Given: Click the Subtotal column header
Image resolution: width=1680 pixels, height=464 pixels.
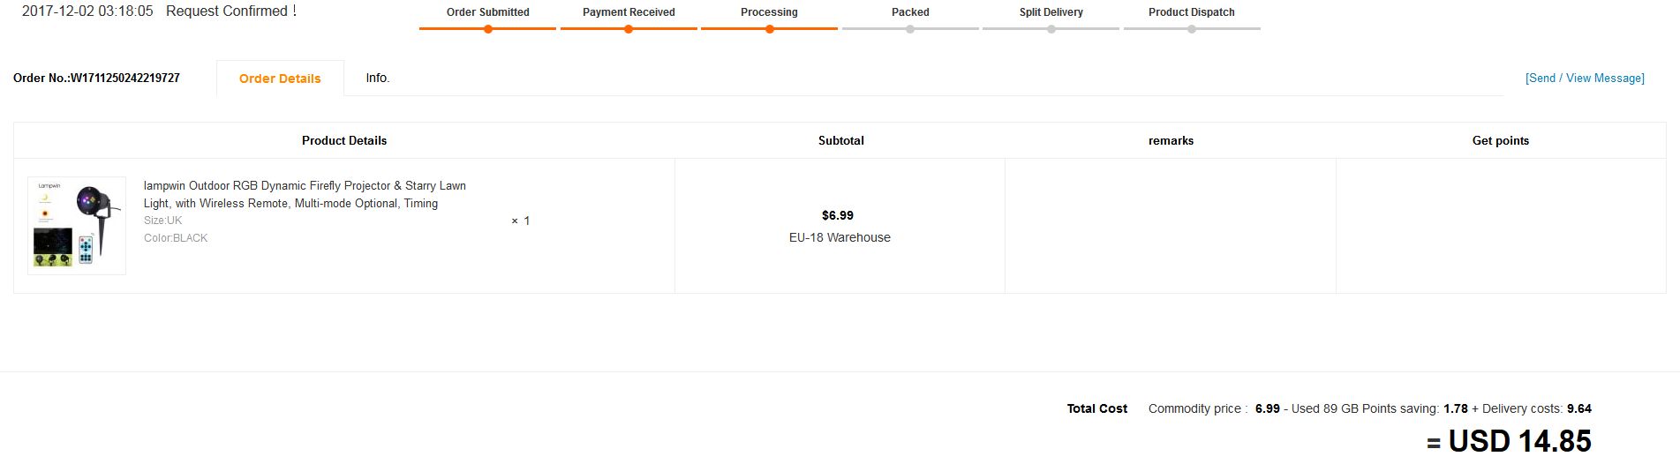Looking at the screenshot, I should pyautogui.click(x=840, y=140).
